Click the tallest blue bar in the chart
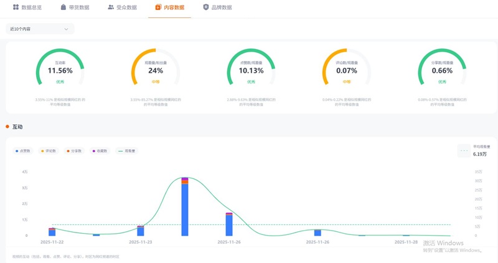 pyautogui.click(x=185, y=210)
